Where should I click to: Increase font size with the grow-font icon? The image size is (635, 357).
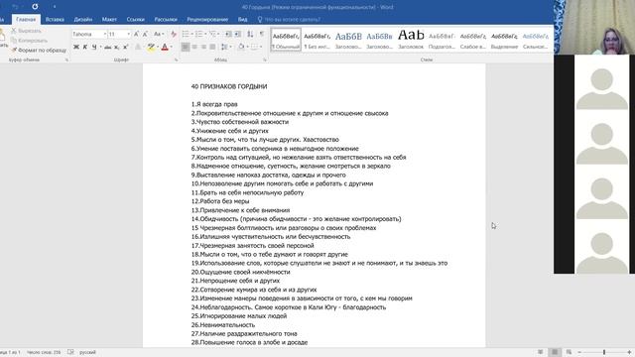136,34
